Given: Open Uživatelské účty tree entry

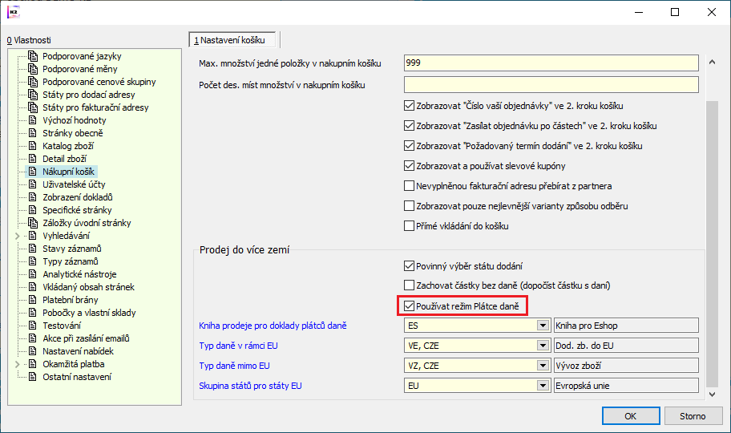Looking at the screenshot, I should coord(74,184).
